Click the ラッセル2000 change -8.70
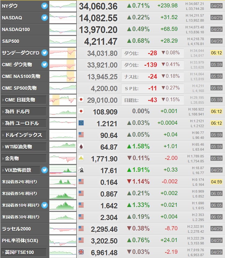This screenshot has height=258, width=225. (171, 228)
